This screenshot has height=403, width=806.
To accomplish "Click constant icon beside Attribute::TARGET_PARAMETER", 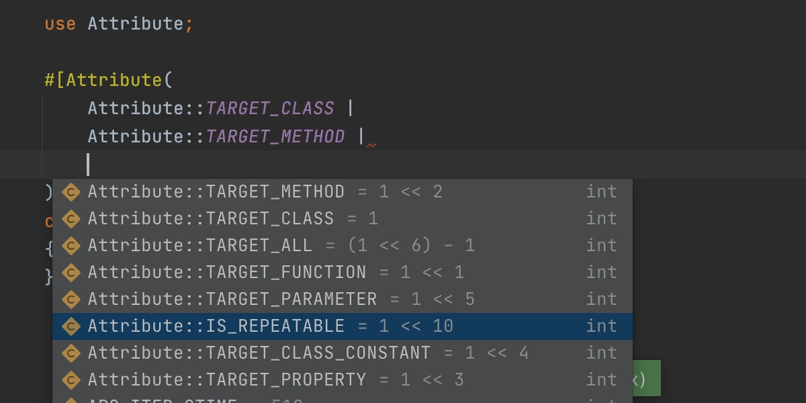I will [x=71, y=300].
